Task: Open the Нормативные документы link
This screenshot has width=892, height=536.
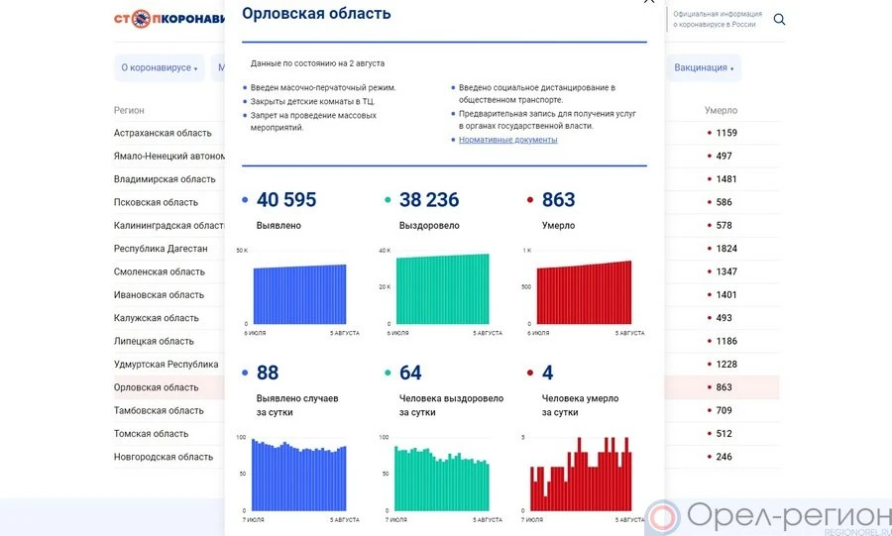Action: (x=507, y=140)
